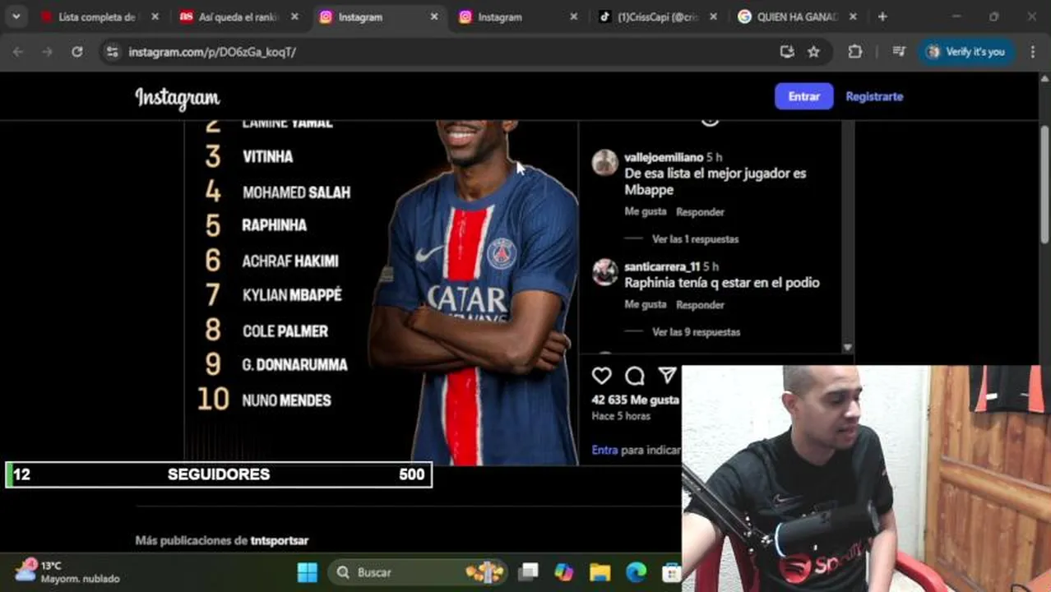Open the Chrome three-dot menu
The height and width of the screenshot is (592, 1051).
coord(1033,52)
